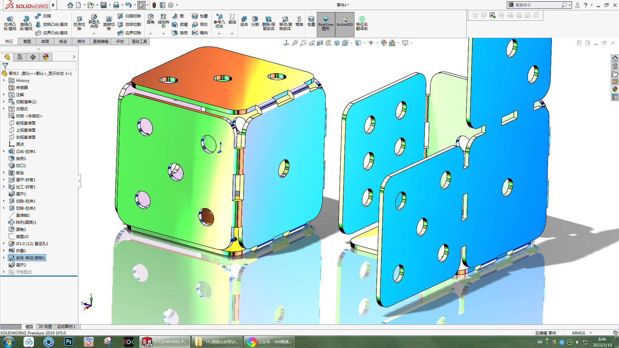The image size is (619, 348).
Task: Open the 参考几何体 reference geometry tool
Action: tap(219, 21)
